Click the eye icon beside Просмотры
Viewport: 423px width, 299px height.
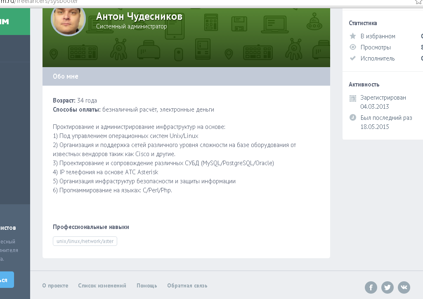point(352,47)
